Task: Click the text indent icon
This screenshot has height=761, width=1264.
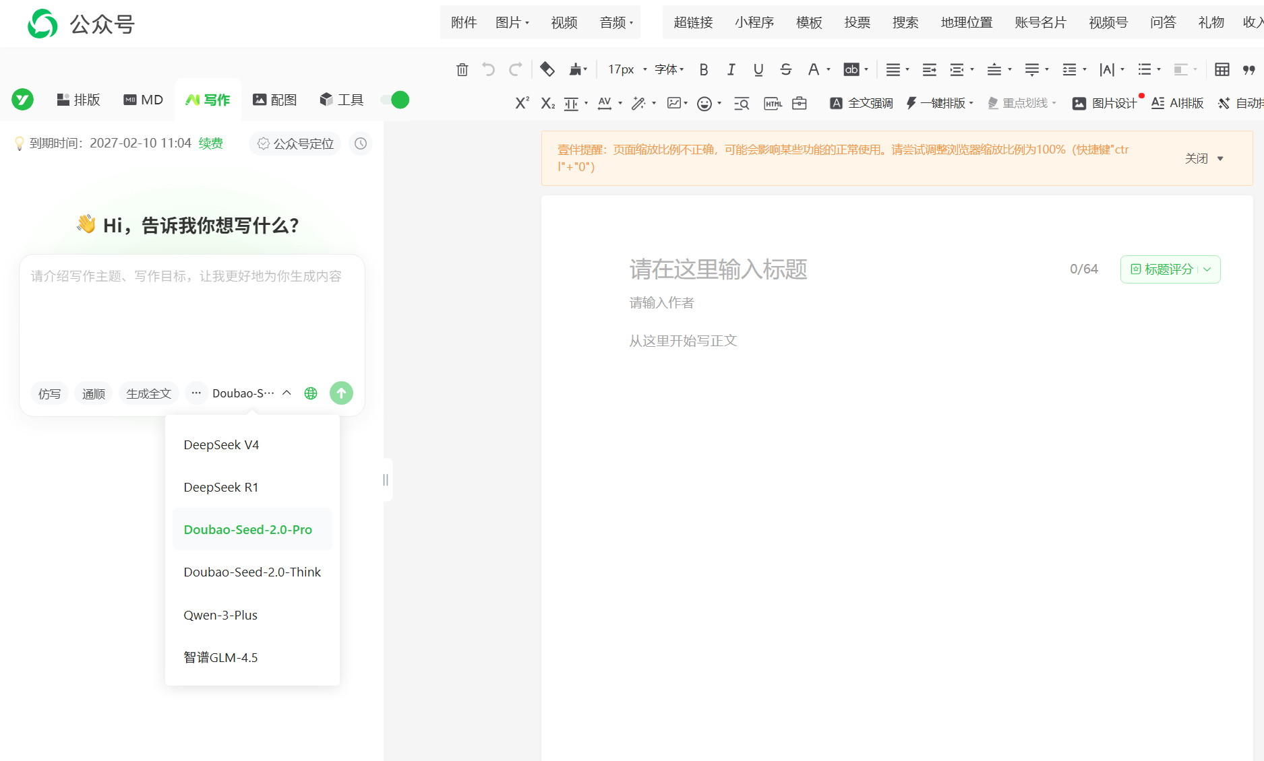Action: pos(929,69)
